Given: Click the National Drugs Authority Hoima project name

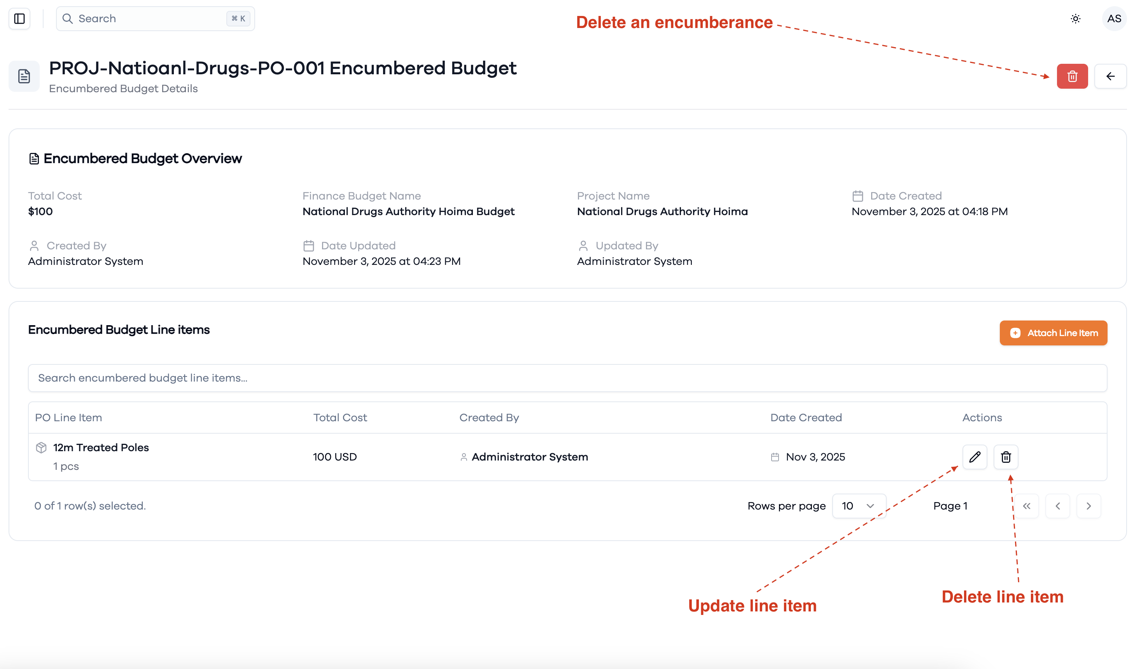Looking at the screenshot, I should 662,212.
